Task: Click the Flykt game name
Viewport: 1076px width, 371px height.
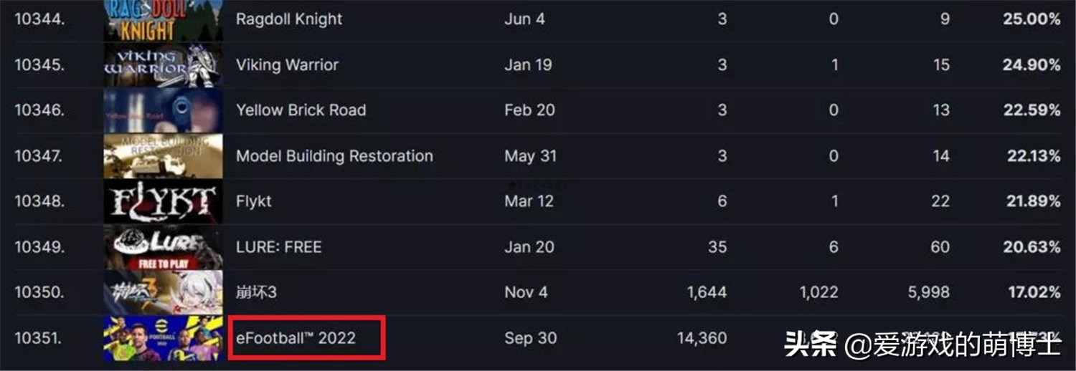Action: click(254, 201)
